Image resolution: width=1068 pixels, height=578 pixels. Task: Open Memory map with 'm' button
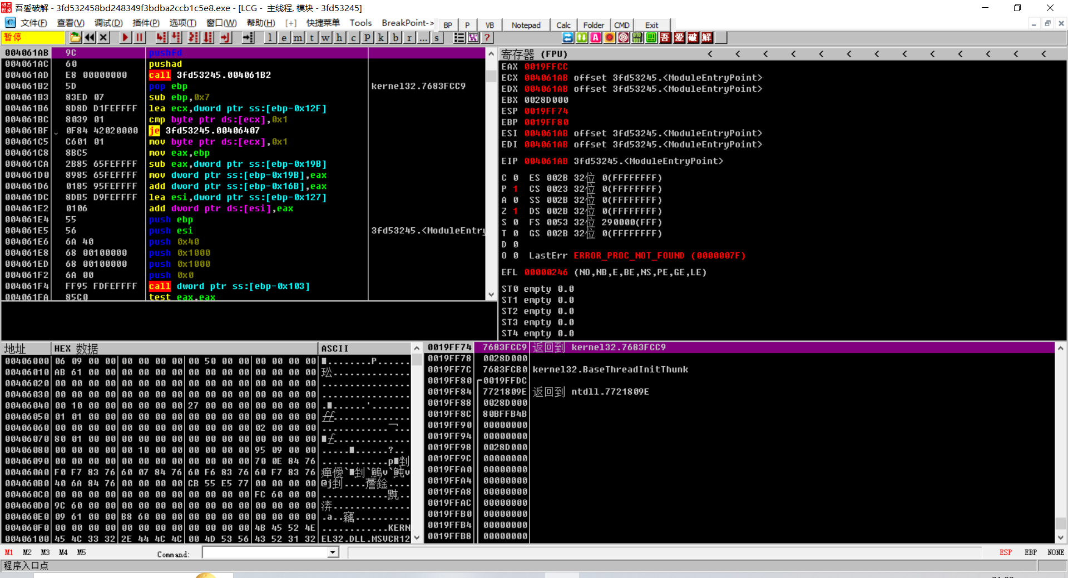[x=298, y=37]
